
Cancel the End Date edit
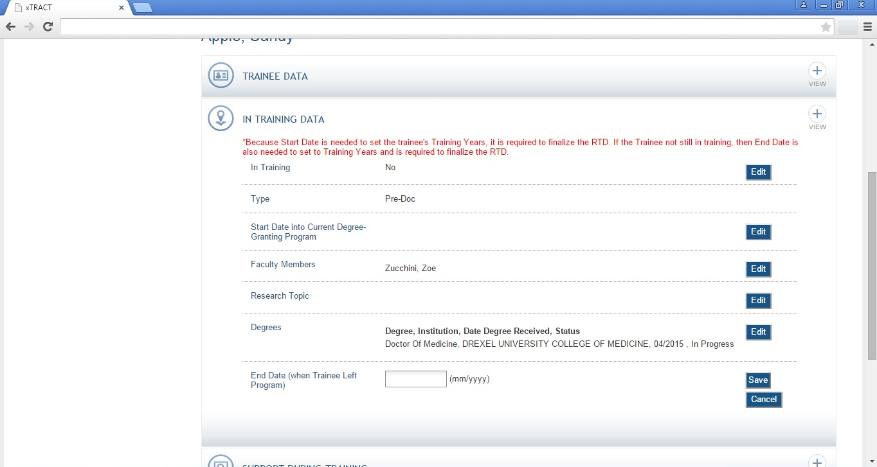pyautogui.click(x=764, y=400)
